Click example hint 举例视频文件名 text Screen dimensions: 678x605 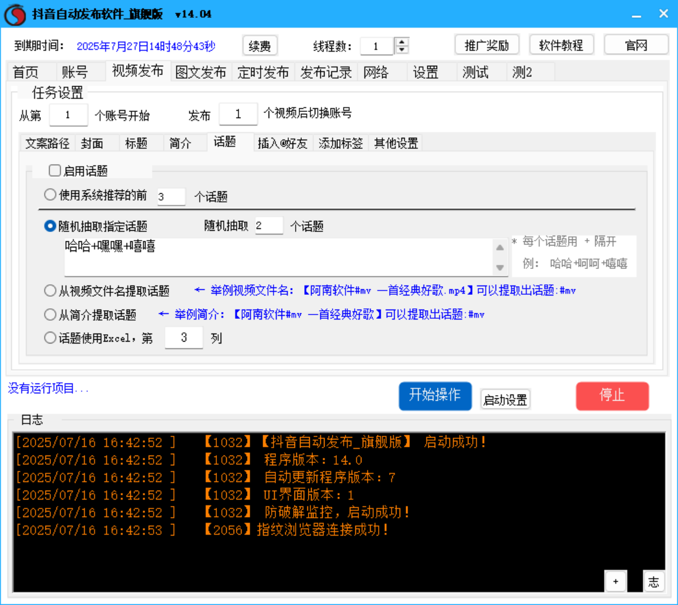coord(385,290)
